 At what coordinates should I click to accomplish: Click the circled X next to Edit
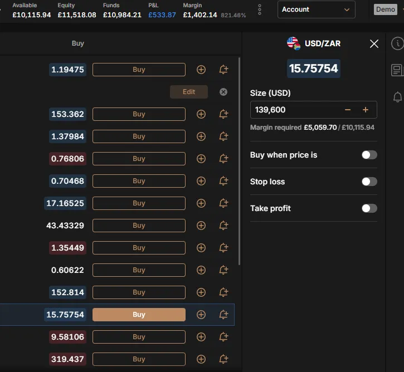pos(223,92)
